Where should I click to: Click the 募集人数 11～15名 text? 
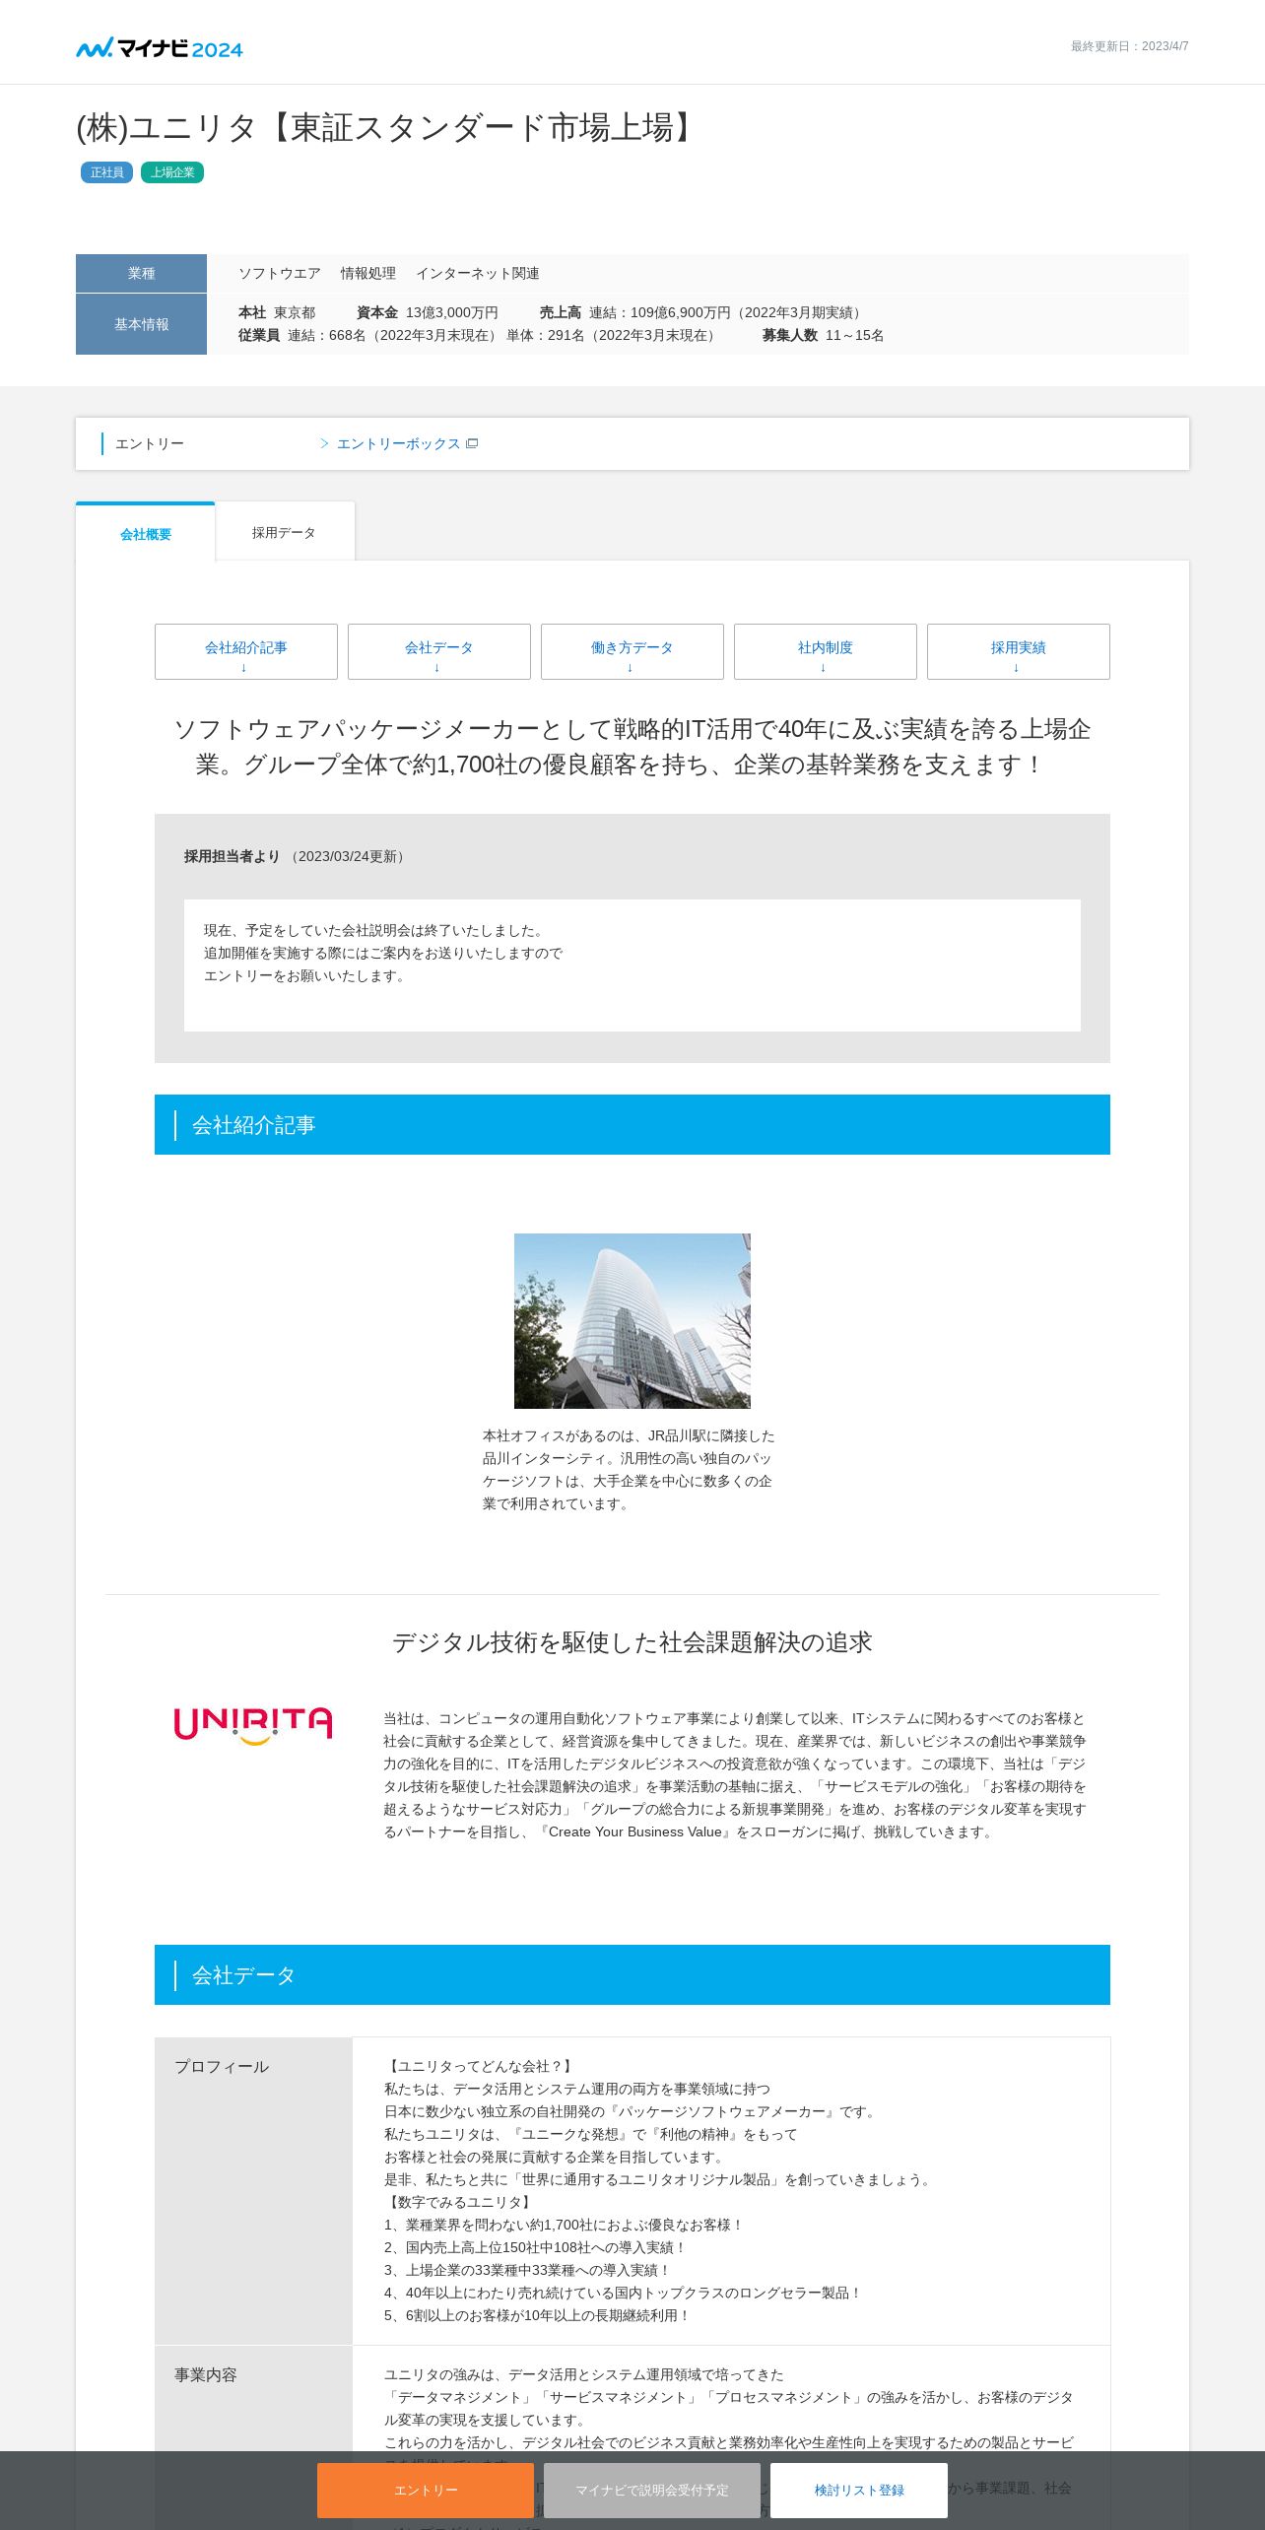[x=823, y=335]
